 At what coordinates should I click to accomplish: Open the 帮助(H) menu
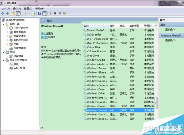point(40,9)
